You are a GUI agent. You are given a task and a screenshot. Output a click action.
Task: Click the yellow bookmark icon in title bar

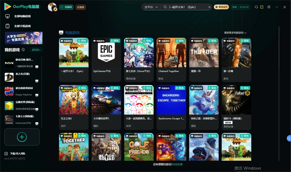click(x=262, y=7)
